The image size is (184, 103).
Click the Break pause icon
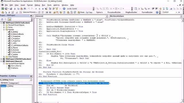click(x=39, y=9)
